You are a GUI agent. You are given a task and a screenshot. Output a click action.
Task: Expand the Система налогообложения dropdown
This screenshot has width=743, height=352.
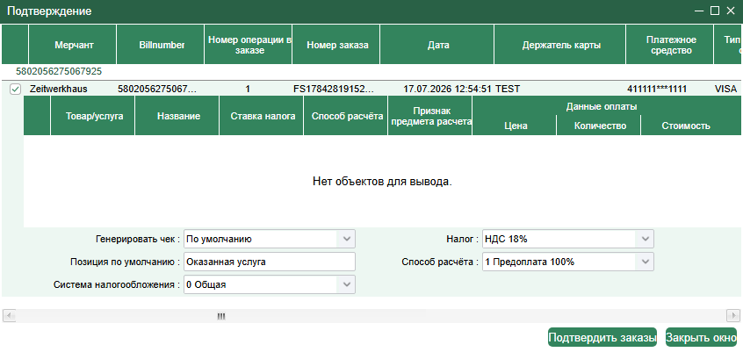[346, 284]
